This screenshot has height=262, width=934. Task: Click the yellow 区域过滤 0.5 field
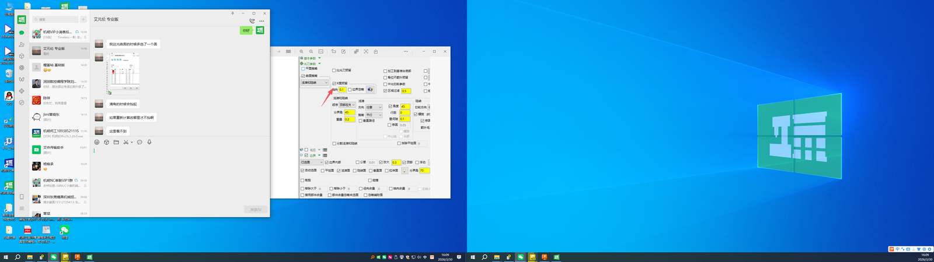pyautogui.click(x=406, y=91)
